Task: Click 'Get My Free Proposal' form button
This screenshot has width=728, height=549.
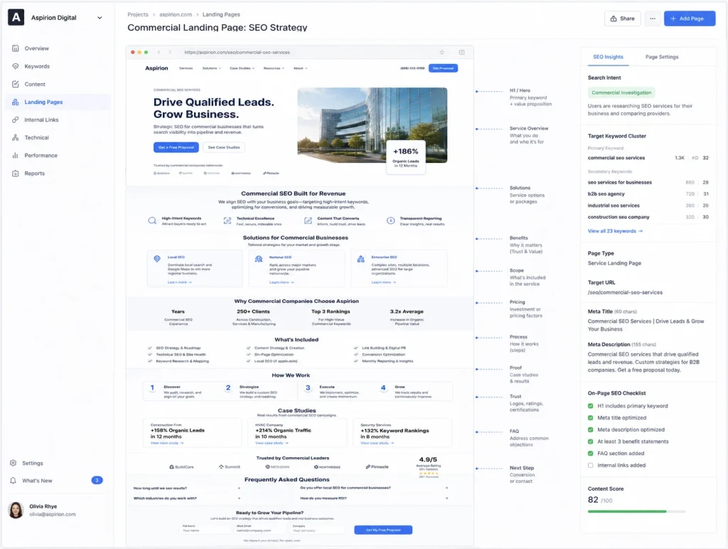Action: coord(383,530)
